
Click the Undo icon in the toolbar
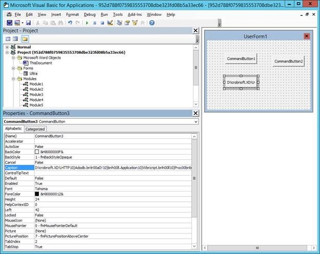[x=70, y=23]
